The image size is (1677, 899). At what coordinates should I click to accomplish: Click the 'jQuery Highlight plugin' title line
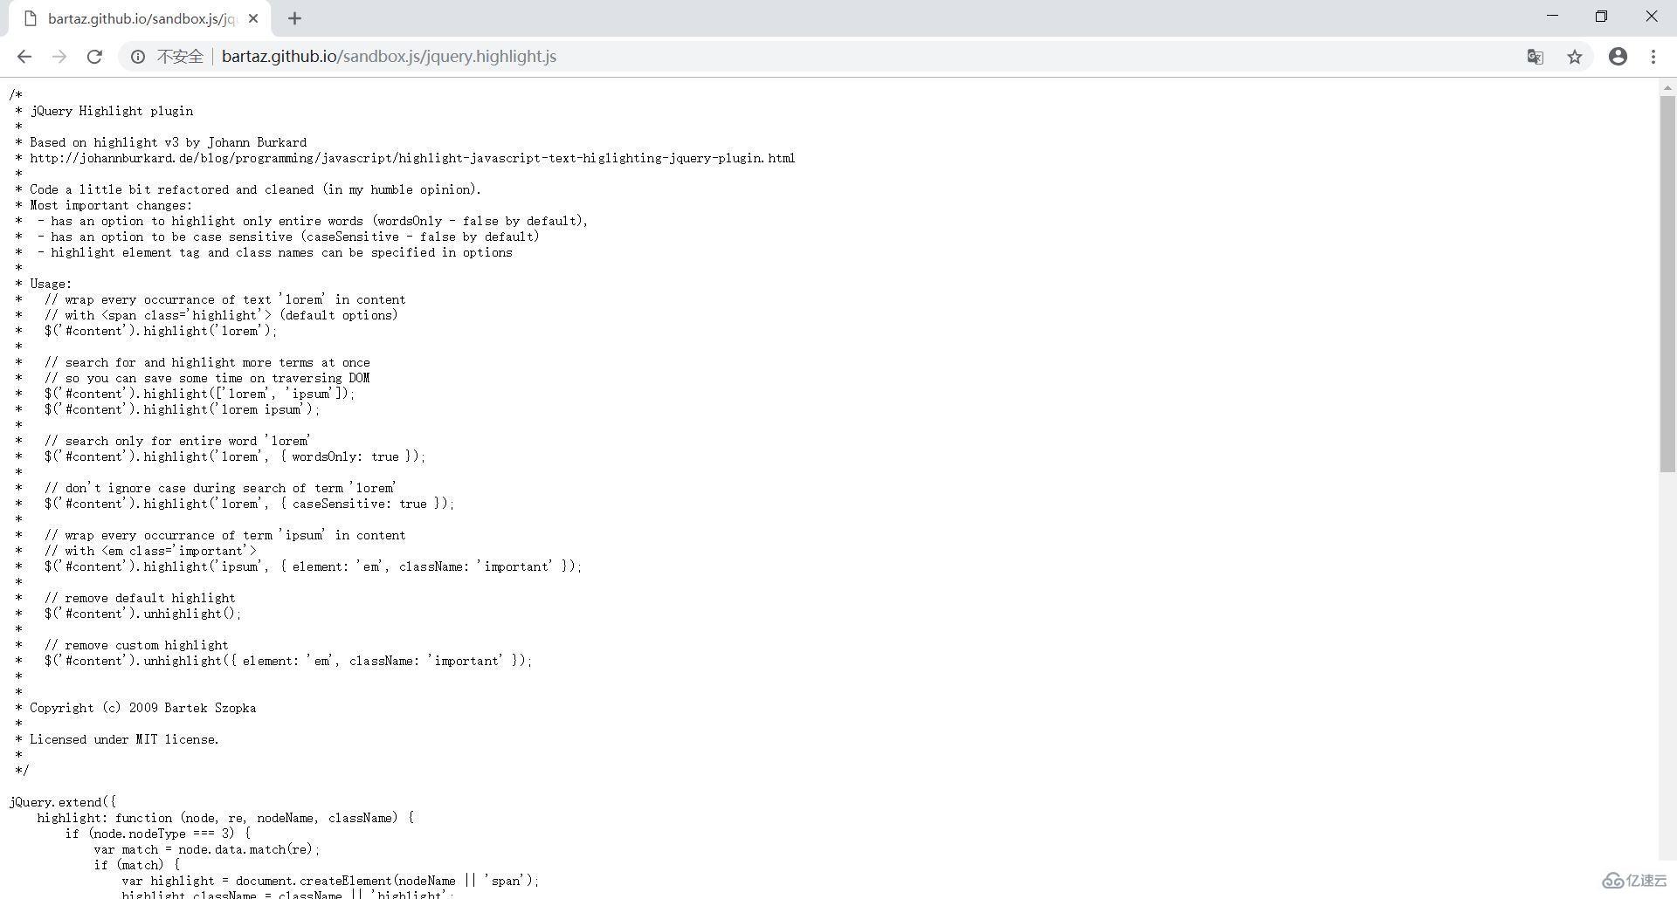pyautogui.click(x=112, y=111)
